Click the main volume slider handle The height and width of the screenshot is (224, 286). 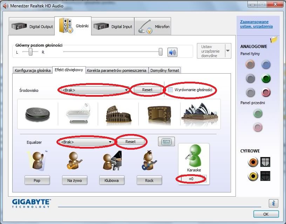tap(161, 52)
